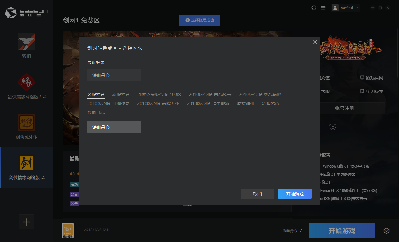Close the server selection dialog
Screen dimensions: 399x242
pos(315,42)
